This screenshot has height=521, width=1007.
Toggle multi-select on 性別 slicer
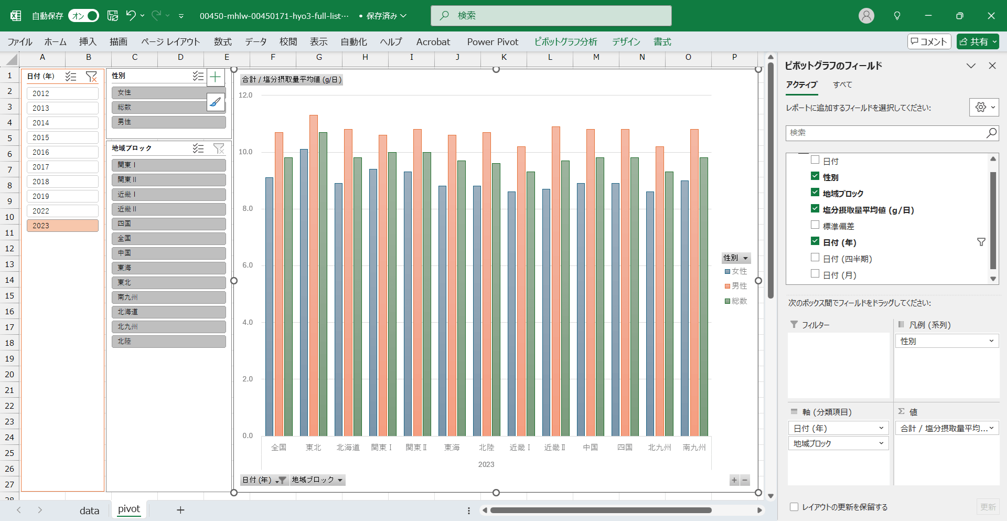tap(198, 76)
